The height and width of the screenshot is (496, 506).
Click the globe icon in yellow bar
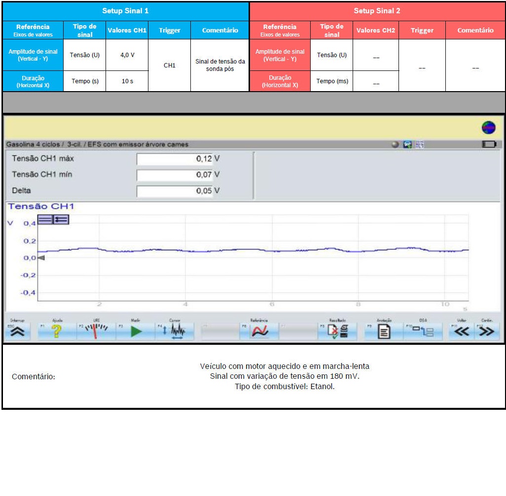(x=488, y=128)
